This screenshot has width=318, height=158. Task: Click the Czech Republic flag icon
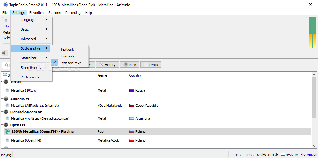(x=131, y=106)
